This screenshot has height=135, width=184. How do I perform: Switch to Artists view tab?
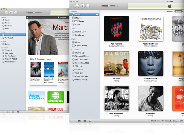[178, 11]
